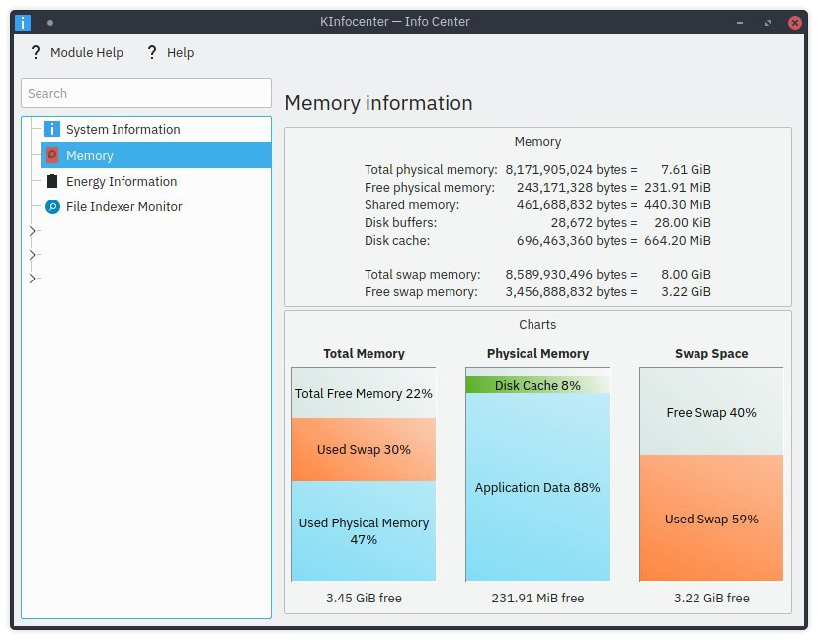Screen dimensions: 818x640
Task: Expand the first collapsed tree category
Action: click(x=33, y=231)
